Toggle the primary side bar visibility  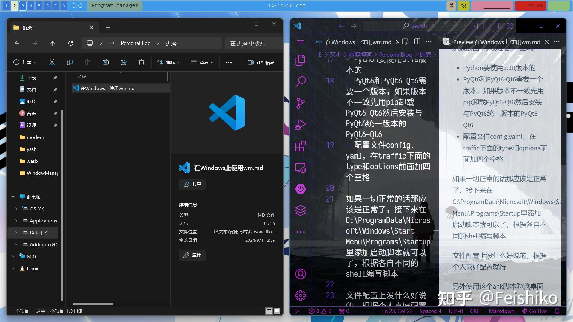click(475, 26)
